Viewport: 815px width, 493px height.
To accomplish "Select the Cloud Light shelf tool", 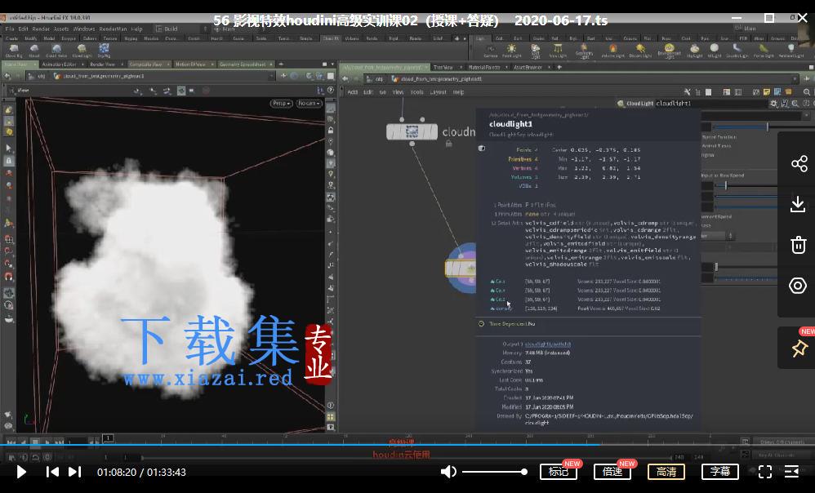I will pyautogui.click(x=82, y=51).
